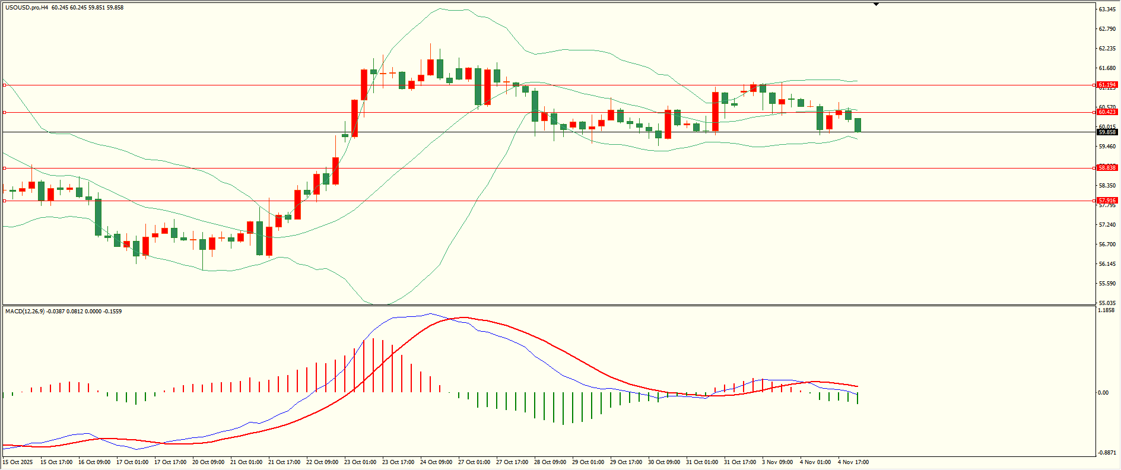Viewport: 1121px width, 470px height.
Task: Click the 23 Oct 01:00 time label
Action: point(360,462)
